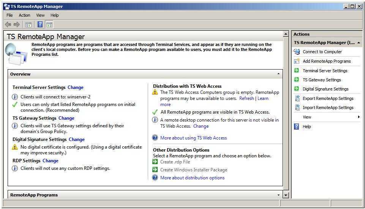The width and height of the screenshot is (365, 209).
Task: Click the info icon beside Clients will connect to
Action: pos(15,97)
